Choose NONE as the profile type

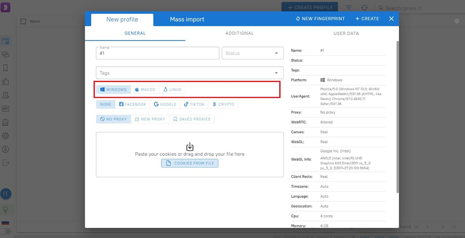pos(105,104)
